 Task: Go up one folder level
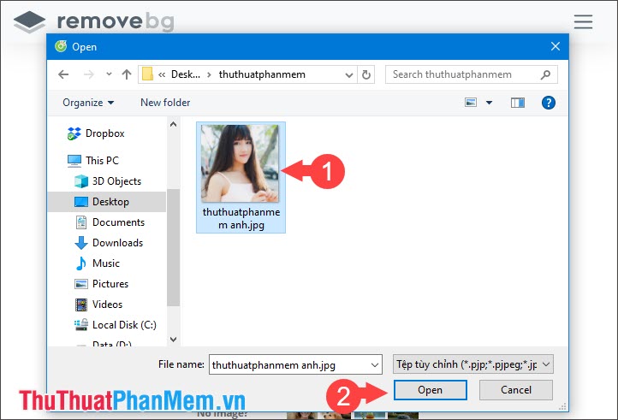tap(127, 74)
